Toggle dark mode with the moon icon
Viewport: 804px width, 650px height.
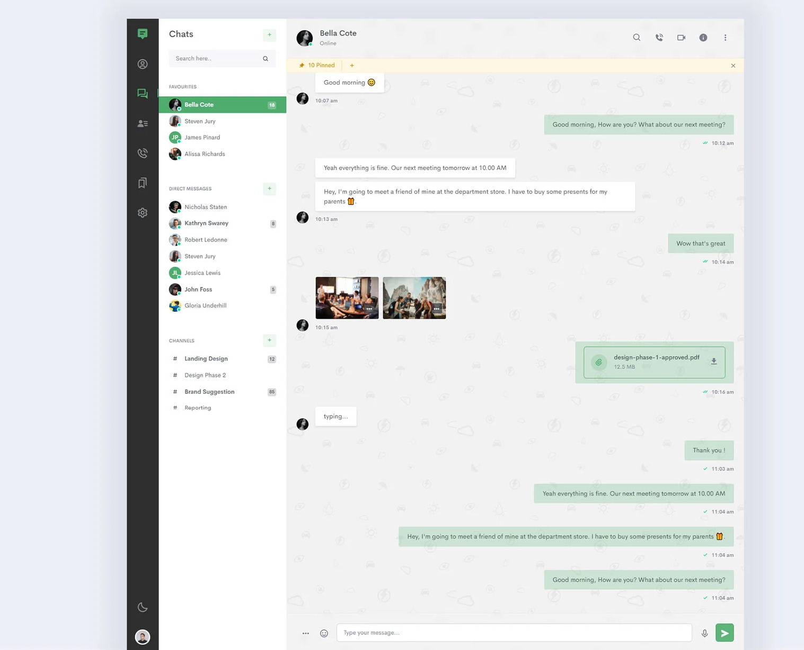[142, 607]
